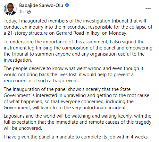The width and height of the screenshot is (159, 142).
Task: Click the words "tragic event."
Action: click(x=66, y=81)
